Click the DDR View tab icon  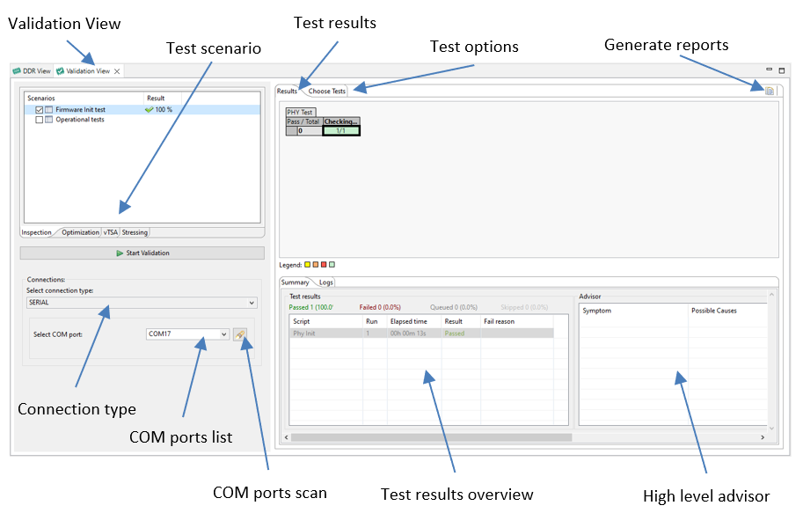tap(17, 71)
